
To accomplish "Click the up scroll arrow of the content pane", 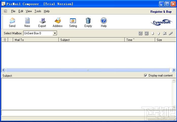I will pyautogui.click(x=174, y=81).
